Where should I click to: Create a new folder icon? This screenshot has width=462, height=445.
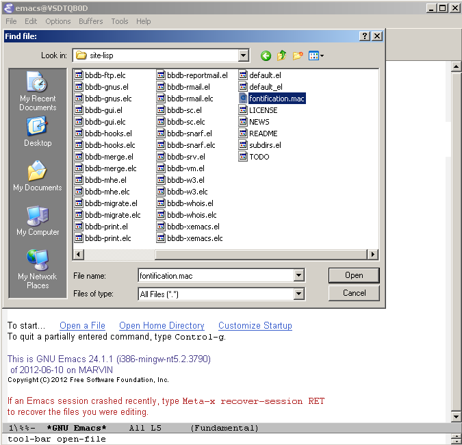(x=298, y=55)
